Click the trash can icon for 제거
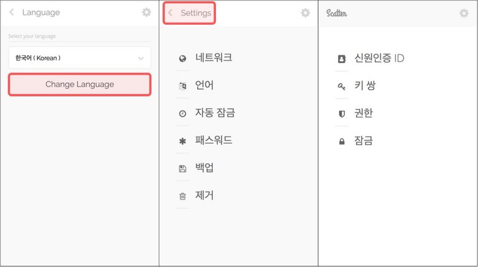Screen dimensions: 478x267 182,196
